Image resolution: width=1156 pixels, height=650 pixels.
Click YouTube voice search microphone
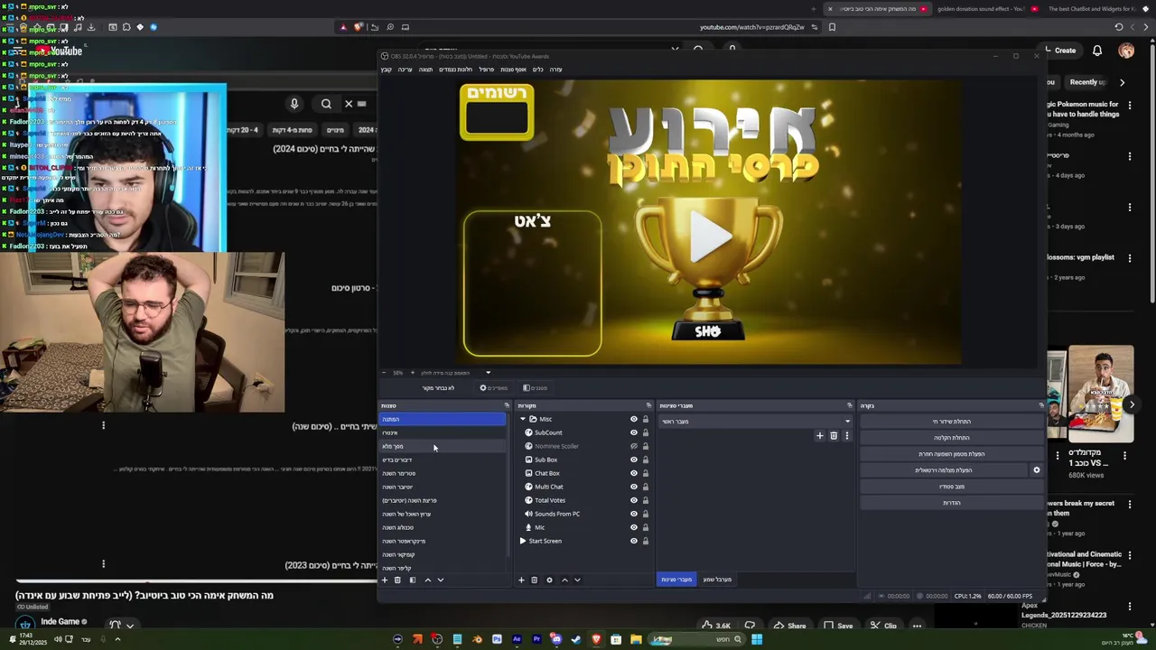[294, 104]
